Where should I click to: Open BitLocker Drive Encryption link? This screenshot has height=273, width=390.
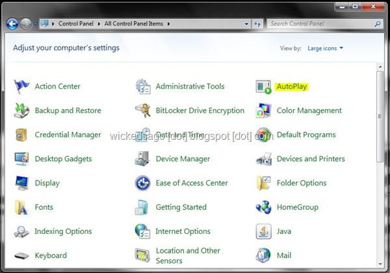point(200,110)
